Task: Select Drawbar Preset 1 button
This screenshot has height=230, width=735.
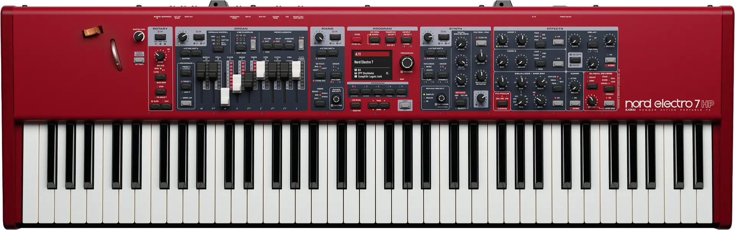Action: 186,87
